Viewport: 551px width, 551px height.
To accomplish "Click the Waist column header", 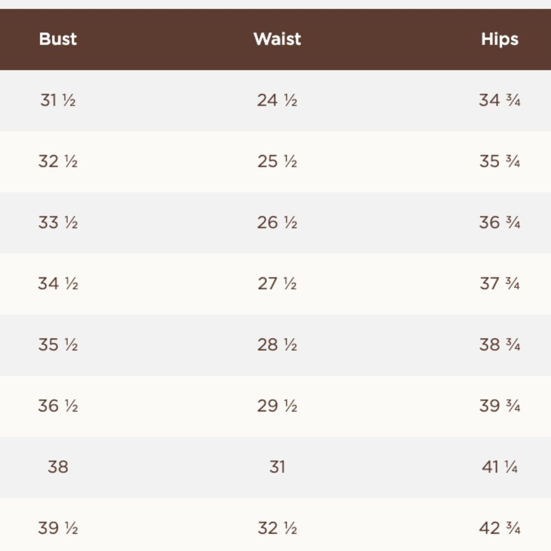I will point(277,39).
